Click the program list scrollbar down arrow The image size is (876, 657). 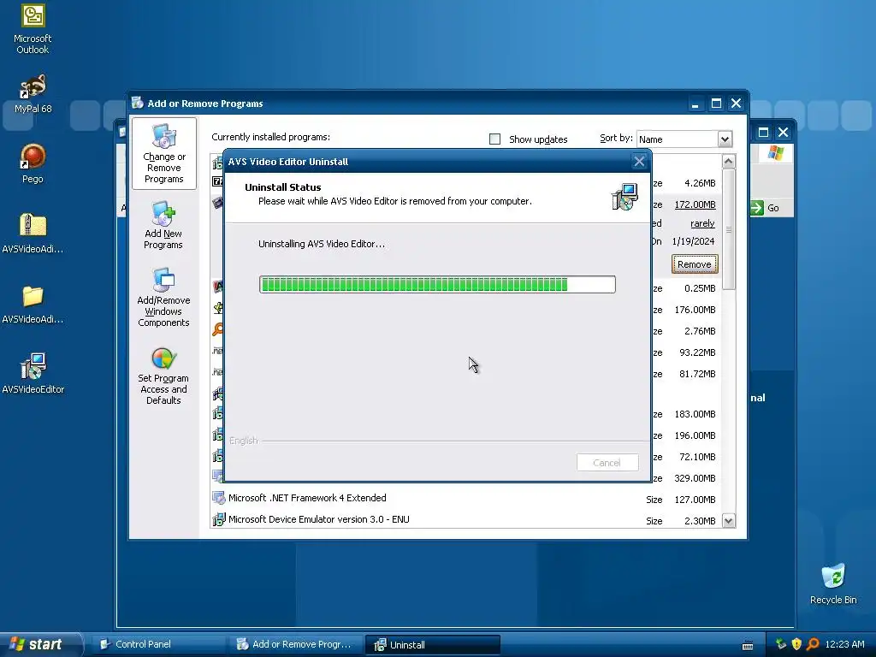pyautogui.click(x=729, y=521)
